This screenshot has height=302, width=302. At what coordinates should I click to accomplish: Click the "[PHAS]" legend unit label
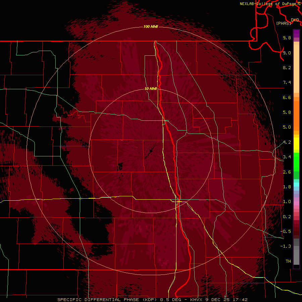pyautogui.click(x=284, y=23)
